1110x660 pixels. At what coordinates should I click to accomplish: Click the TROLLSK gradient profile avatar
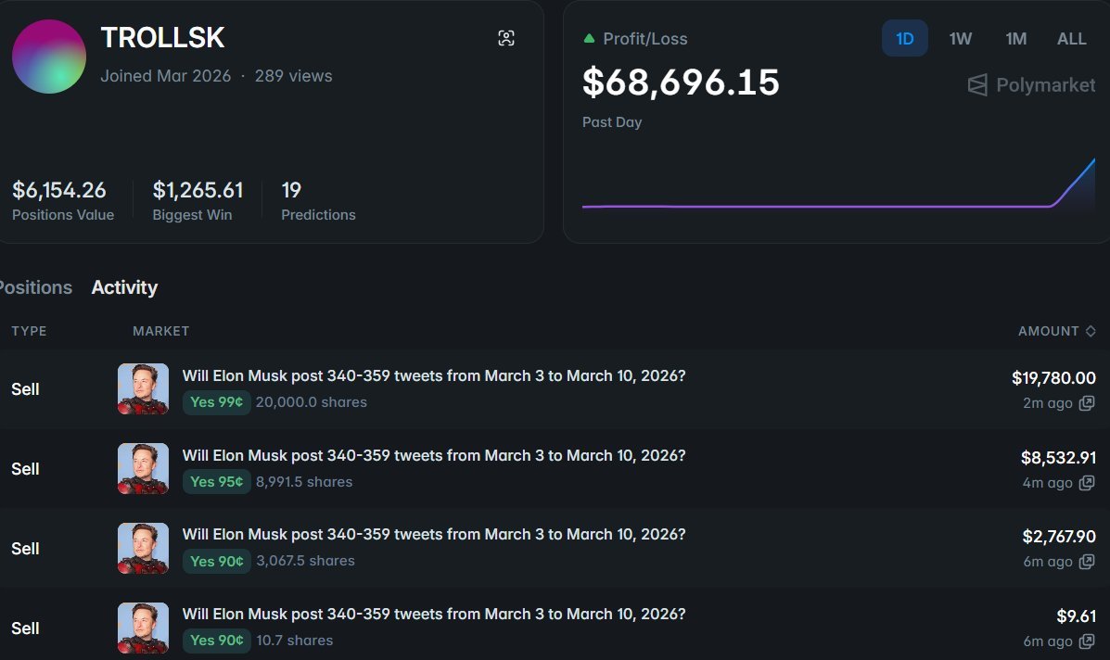48,57
